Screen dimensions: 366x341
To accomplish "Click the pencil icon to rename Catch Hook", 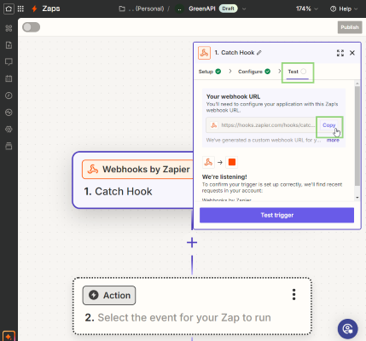I will coord(259,53).
